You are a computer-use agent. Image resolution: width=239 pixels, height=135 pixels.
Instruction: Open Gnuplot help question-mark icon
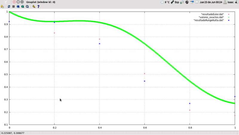point(39,7)
